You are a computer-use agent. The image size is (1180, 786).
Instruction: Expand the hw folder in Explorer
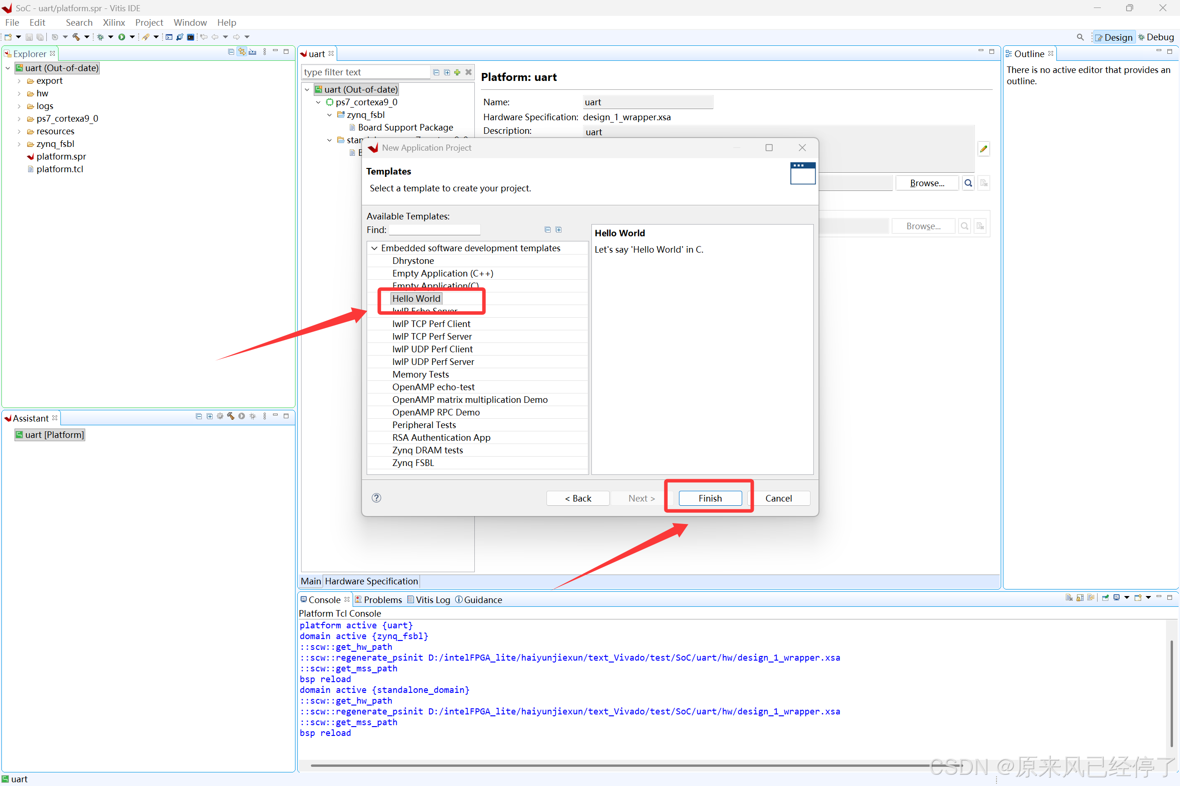click(19, 94)
